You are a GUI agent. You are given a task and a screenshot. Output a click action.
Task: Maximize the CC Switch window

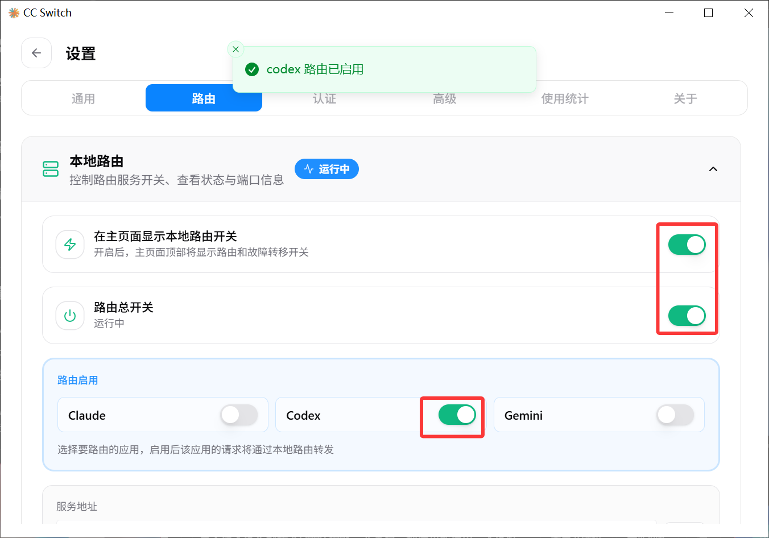point(709,13)
